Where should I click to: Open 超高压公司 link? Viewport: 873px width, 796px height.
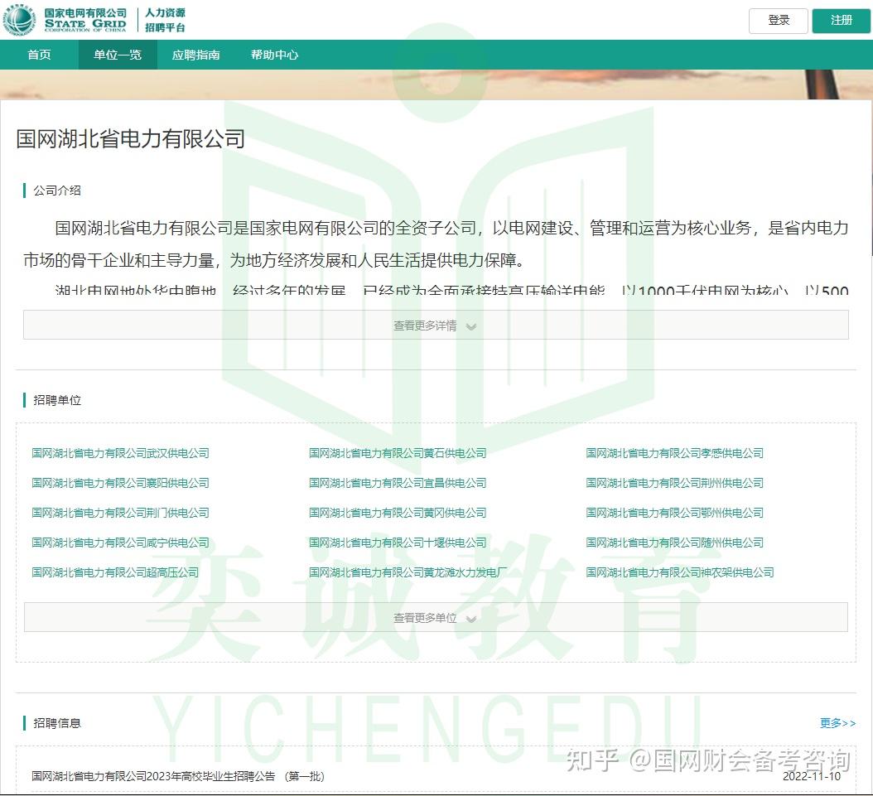115,572
